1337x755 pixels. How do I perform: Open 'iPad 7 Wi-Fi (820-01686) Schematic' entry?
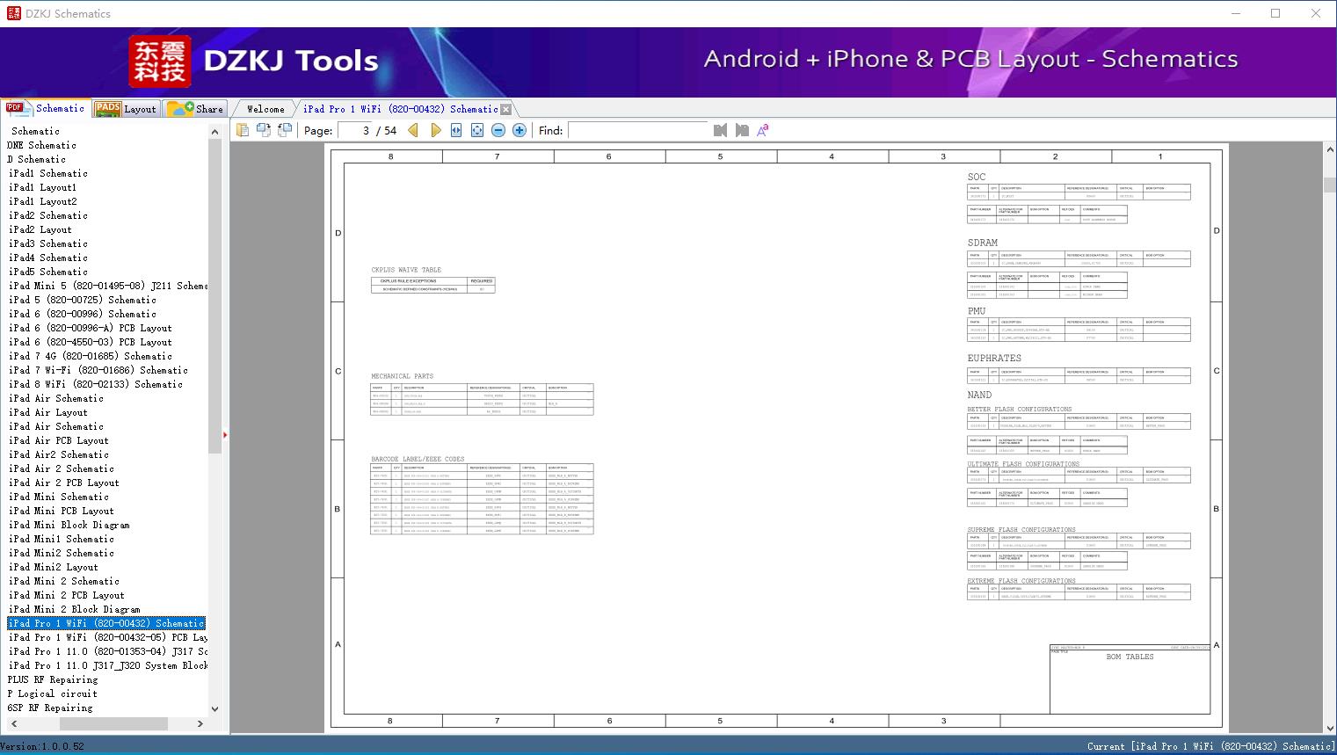(98, 370)
